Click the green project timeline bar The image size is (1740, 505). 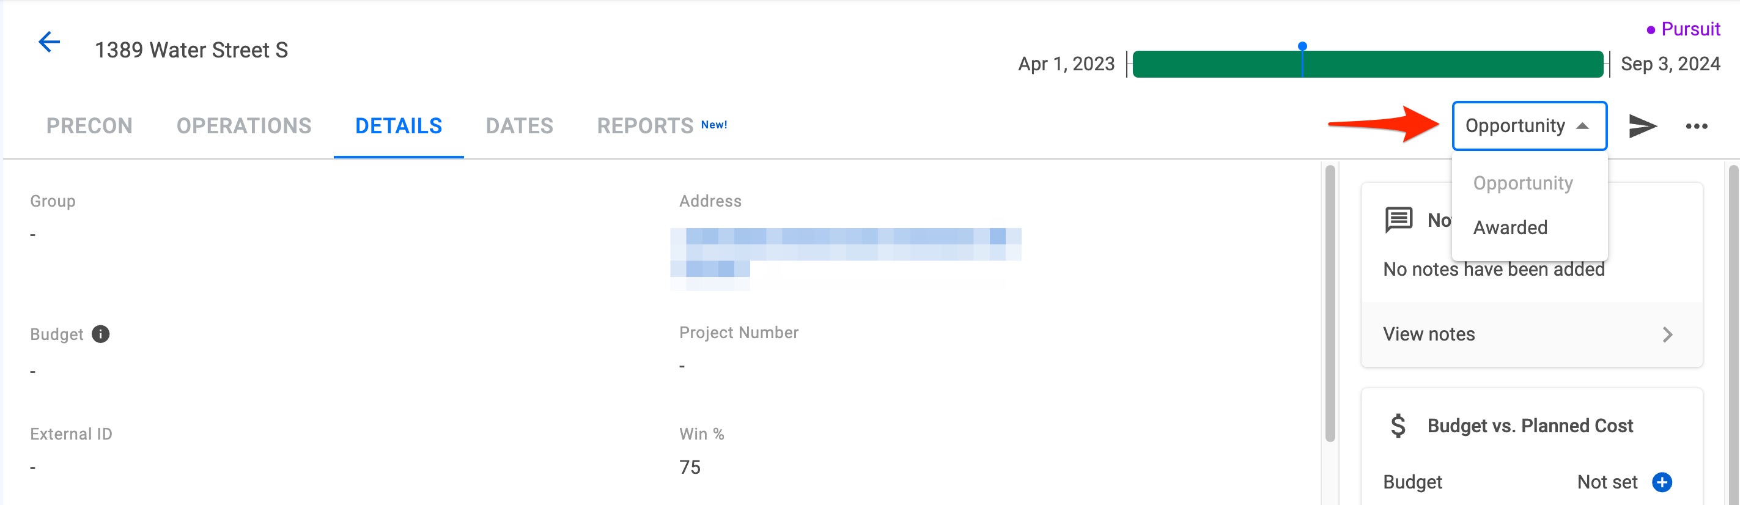pos(1368,64)
